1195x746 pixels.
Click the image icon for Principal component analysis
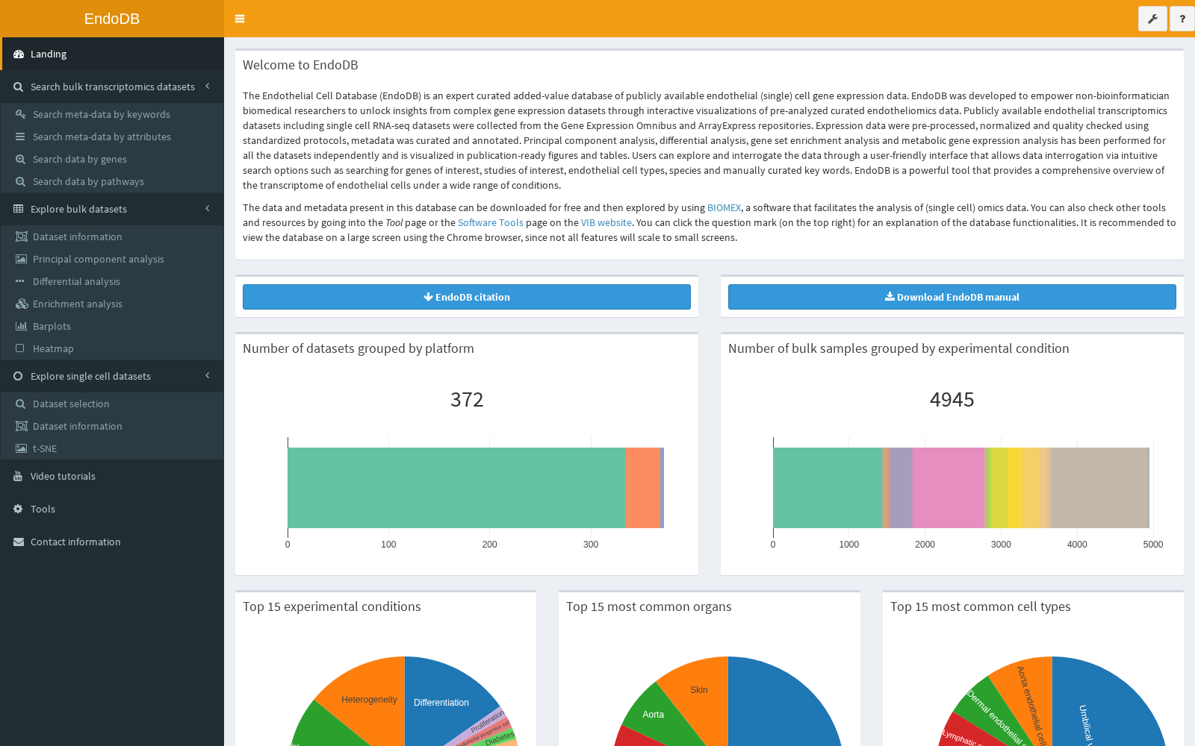click(21, 259)
